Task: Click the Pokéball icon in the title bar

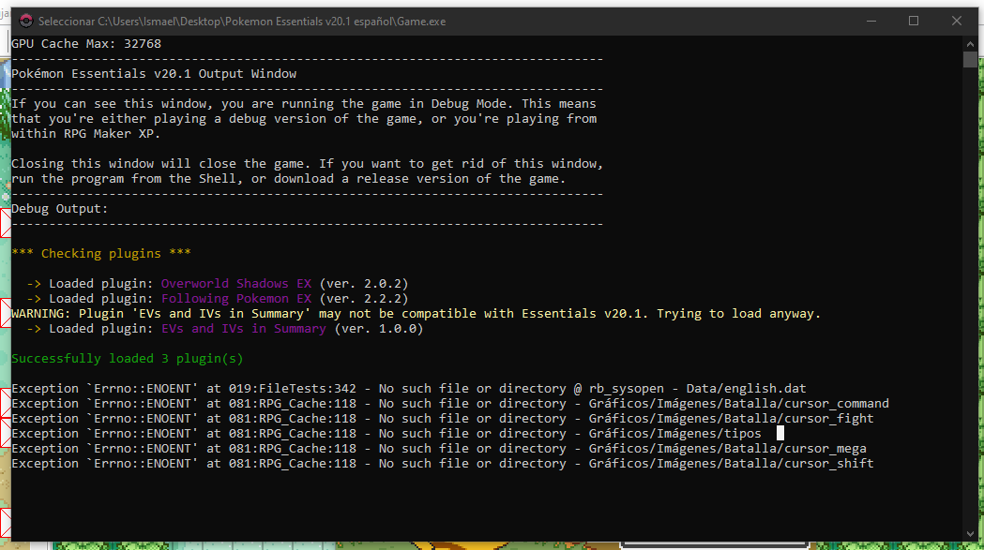Action: coord(25,21)
